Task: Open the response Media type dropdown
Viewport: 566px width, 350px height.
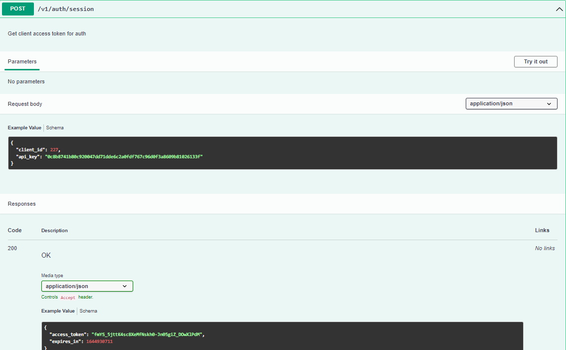Action: pyautogui.click(x=87, y=286)
